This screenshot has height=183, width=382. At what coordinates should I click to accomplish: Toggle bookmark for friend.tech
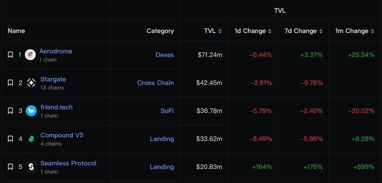[10, 111]
